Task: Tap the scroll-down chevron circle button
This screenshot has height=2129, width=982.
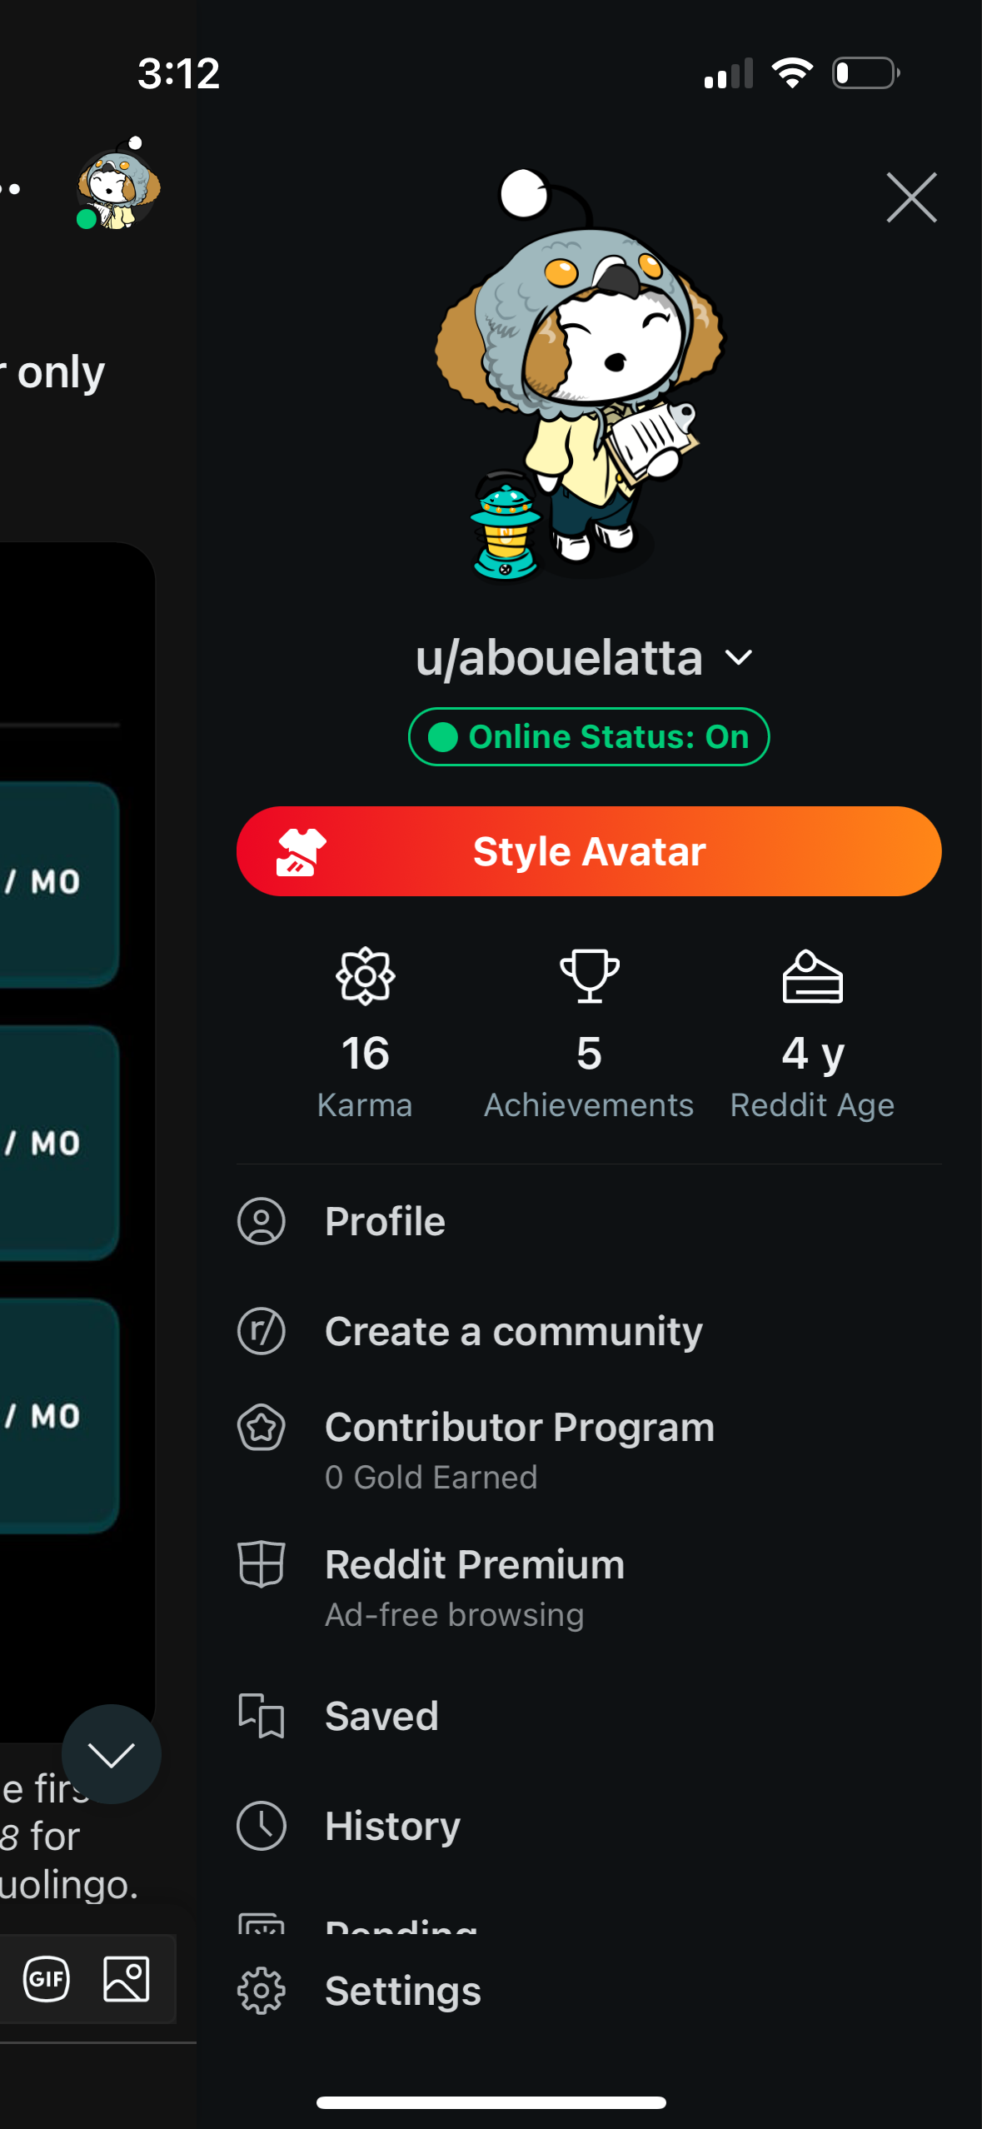Action: 112,1754
